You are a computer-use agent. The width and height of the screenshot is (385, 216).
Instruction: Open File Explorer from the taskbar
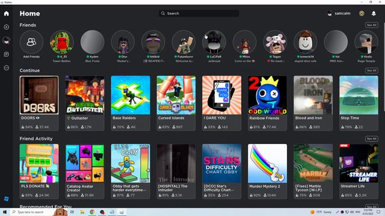click(82, 212)
